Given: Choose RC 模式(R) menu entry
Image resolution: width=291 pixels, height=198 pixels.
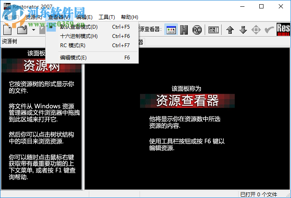Looking at the screenshot, I should tap(92, 45).
